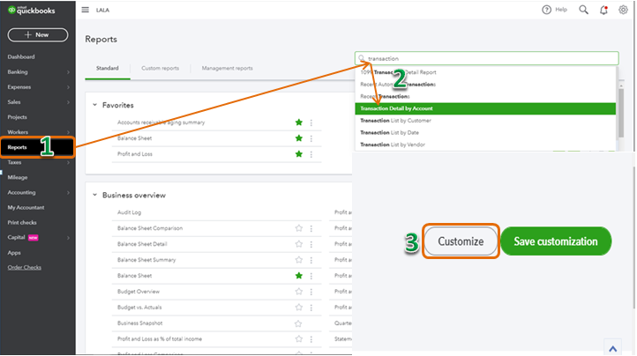Switch to the Management reports tab

pos(227,68)
